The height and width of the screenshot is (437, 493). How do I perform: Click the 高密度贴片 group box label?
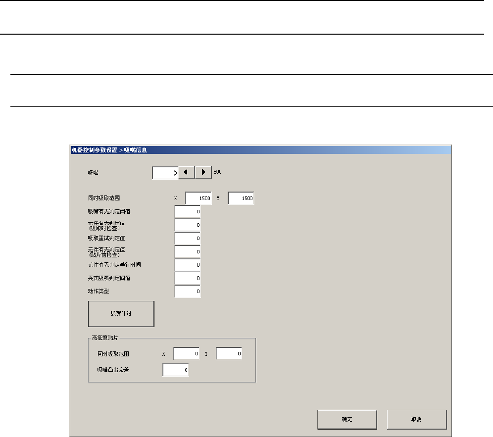click(105, 338)
